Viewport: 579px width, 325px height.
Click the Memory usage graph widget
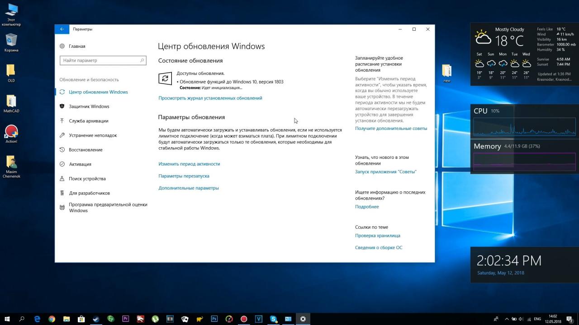coord(524,162)
